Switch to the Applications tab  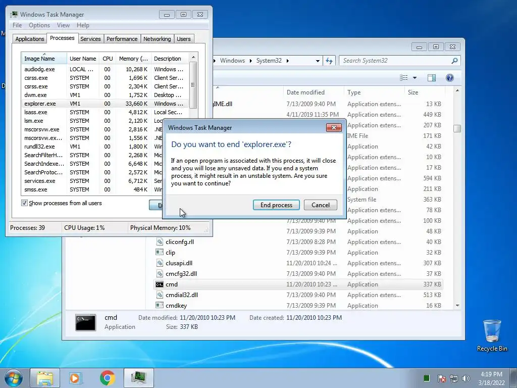click(30, 39)
